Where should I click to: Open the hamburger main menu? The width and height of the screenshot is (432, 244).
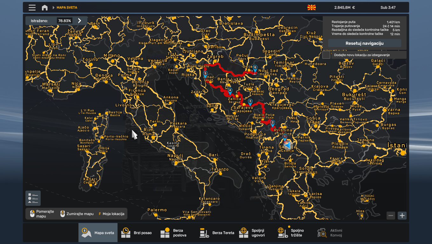(32, 8)
